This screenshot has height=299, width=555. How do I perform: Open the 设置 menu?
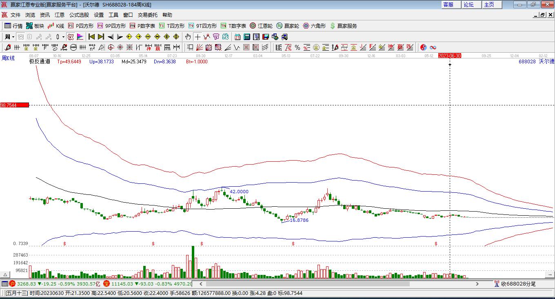point(99,15)
